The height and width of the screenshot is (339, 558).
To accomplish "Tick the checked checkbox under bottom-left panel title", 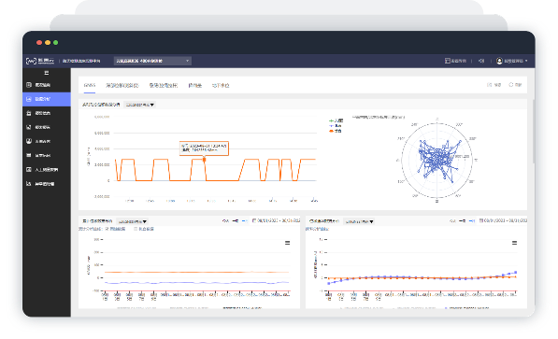I will 107,229.
